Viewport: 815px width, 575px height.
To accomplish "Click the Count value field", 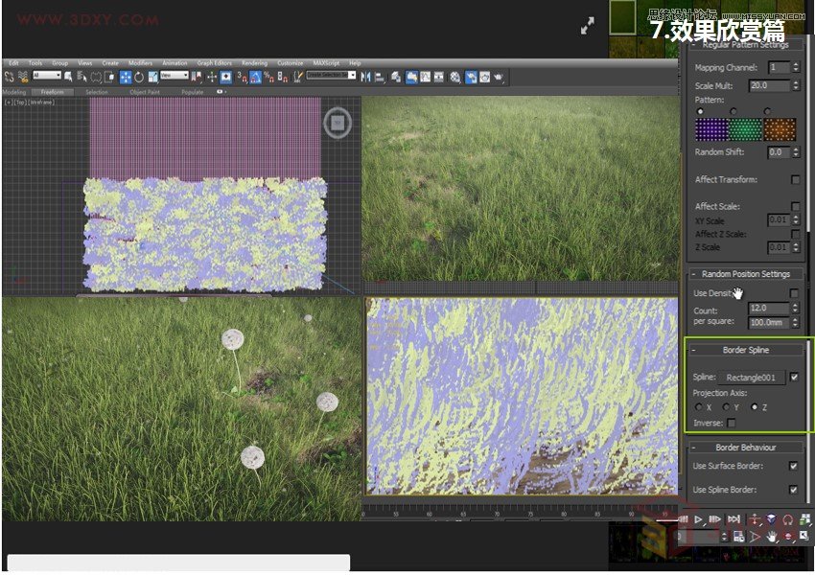I will tap(769, 309).
